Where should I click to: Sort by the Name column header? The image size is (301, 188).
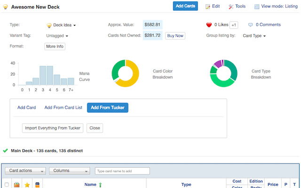[x=90, y=185]
